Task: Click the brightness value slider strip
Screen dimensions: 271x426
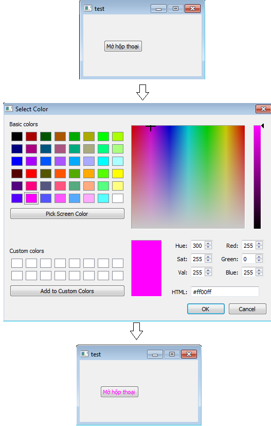Action: pos(257,177)
